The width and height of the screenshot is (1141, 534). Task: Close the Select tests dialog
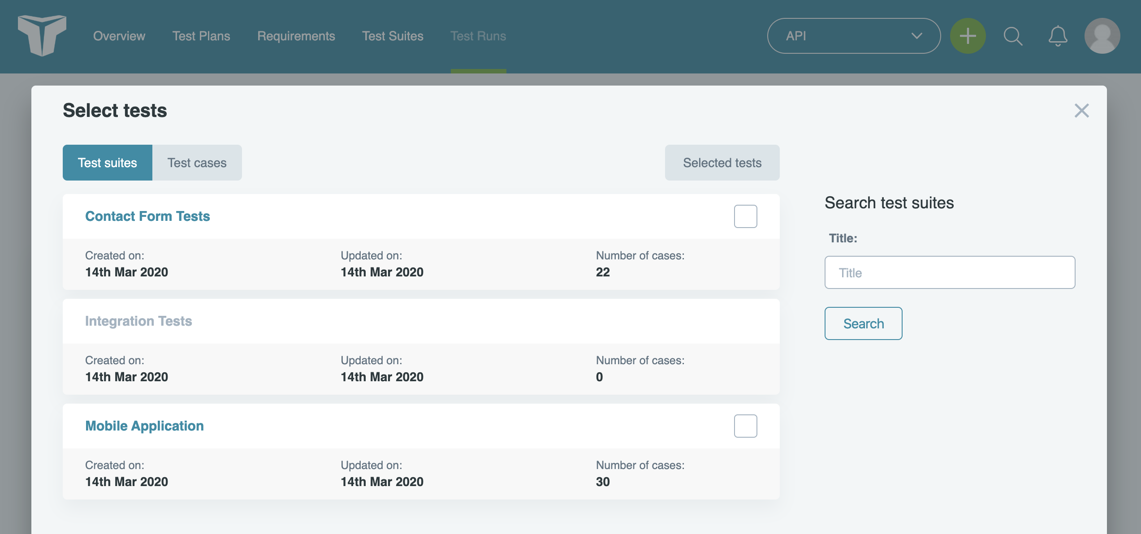point(1081,111)
